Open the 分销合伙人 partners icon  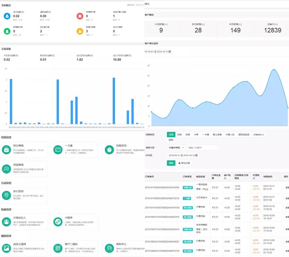(6, 222)
